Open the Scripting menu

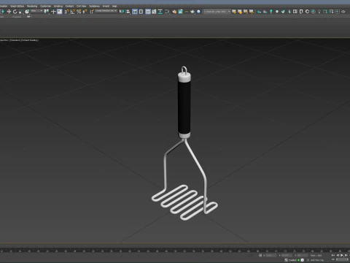(58, 6)
